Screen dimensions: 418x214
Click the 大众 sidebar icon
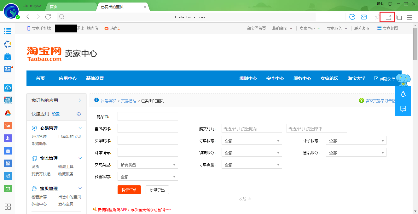tap(8, 100)
